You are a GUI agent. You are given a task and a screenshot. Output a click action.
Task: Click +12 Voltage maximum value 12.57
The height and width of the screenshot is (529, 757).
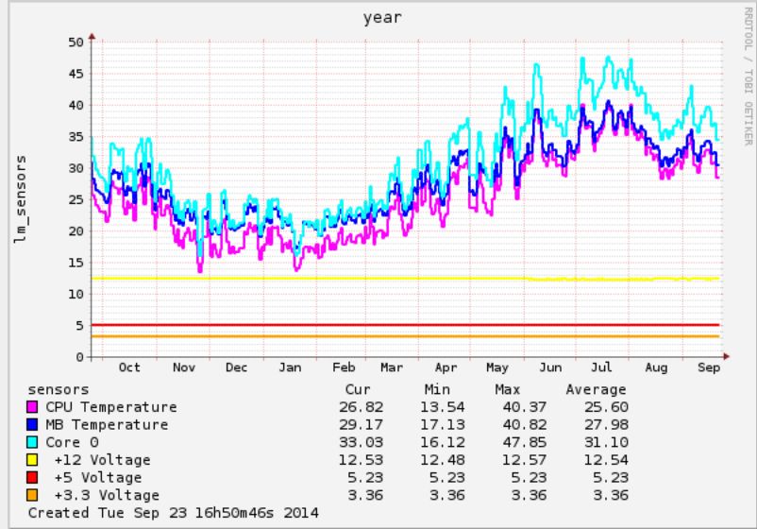[524, 460]
